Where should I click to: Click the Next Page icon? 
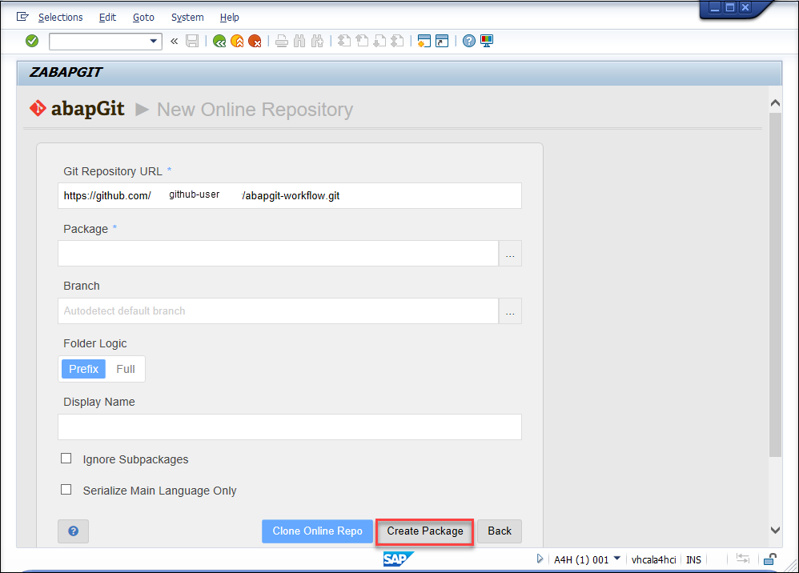[x=379, y=42]
